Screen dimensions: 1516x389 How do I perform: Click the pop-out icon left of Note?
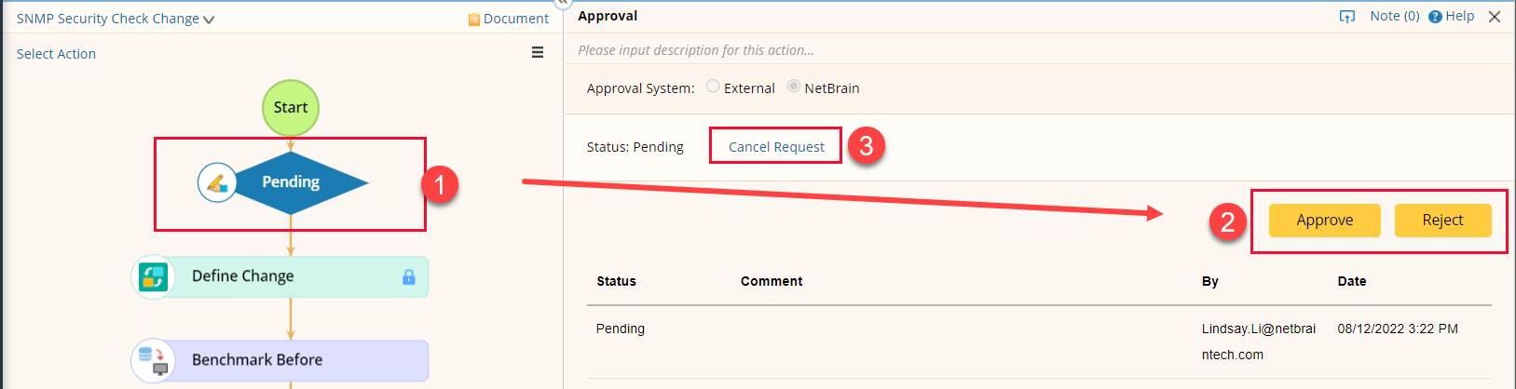point(1347,17)
